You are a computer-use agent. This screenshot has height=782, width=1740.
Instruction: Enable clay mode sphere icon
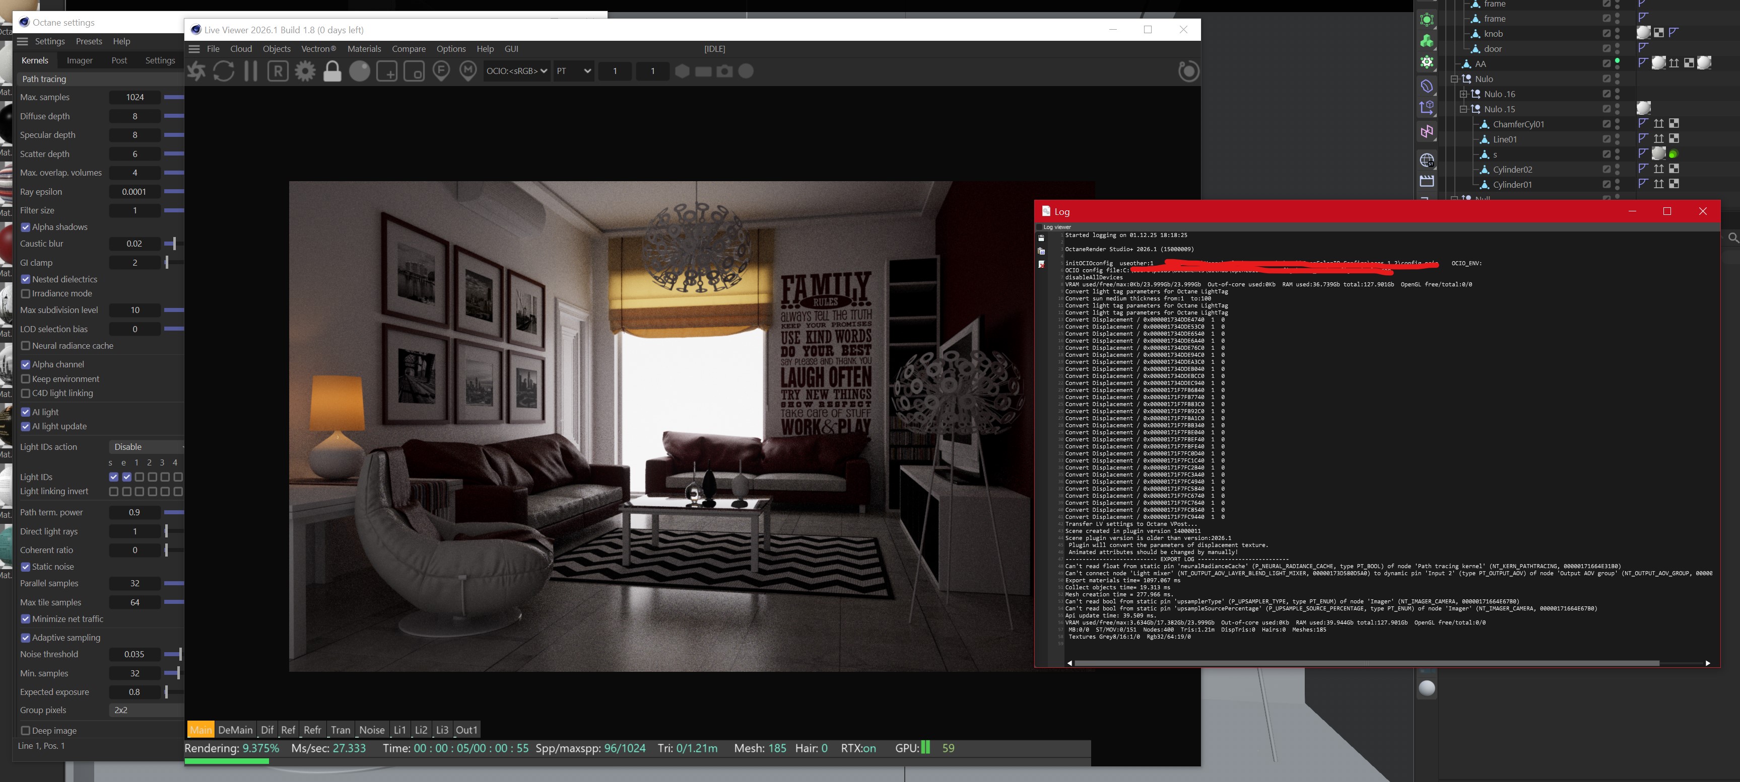point(359,71)
